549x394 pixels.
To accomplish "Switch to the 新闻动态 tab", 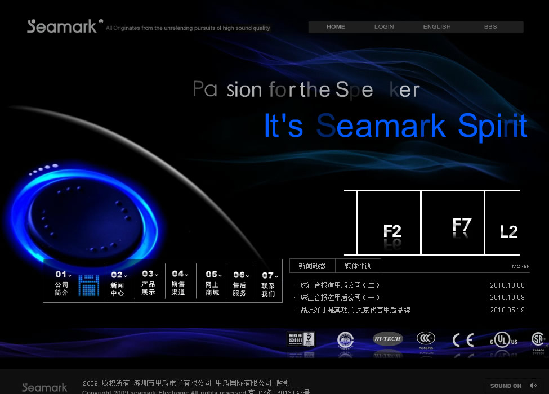I will [x=313, y=266].
